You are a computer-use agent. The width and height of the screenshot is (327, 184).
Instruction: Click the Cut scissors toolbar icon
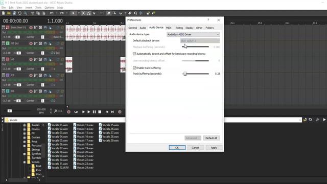32,13
